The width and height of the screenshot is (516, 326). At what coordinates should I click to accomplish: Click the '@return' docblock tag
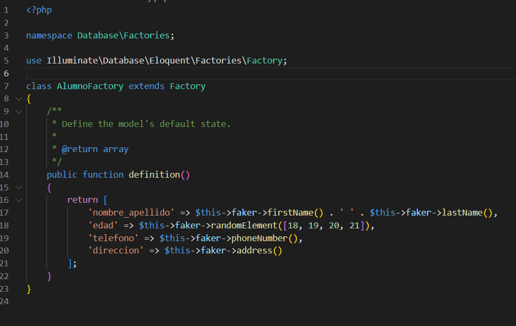coord(79,149)
